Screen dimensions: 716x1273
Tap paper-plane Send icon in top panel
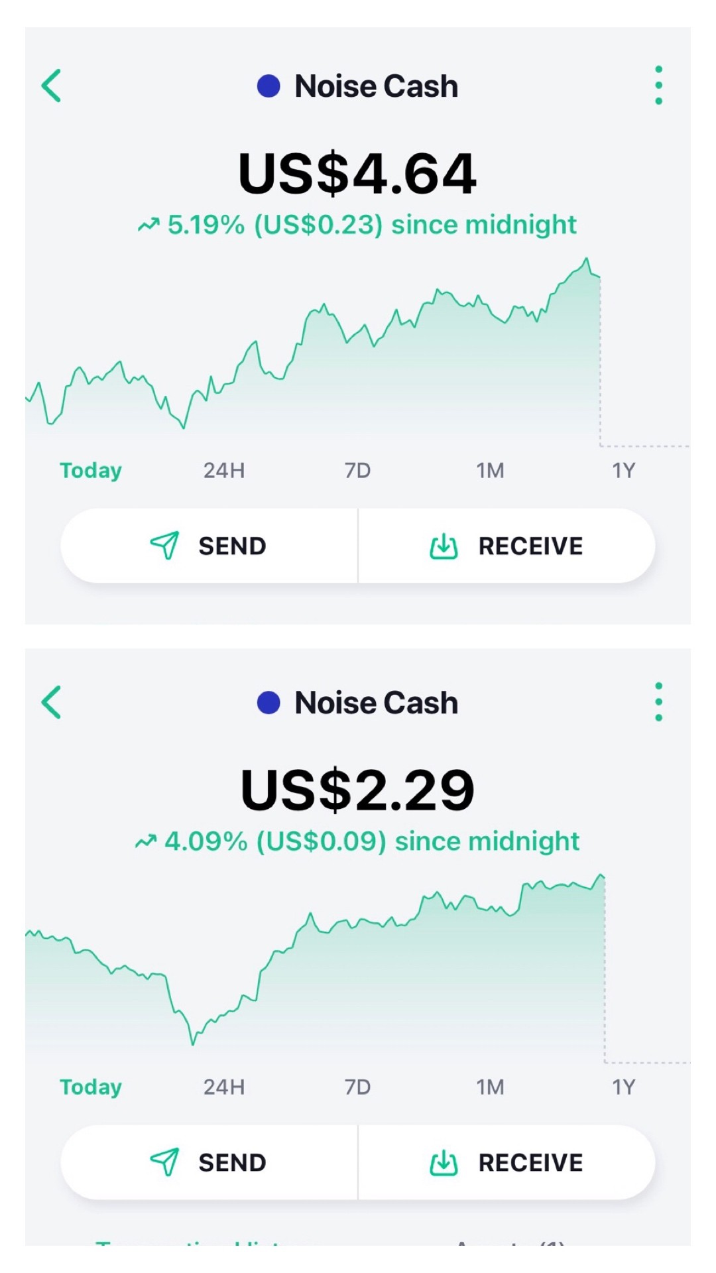[164, 545]
